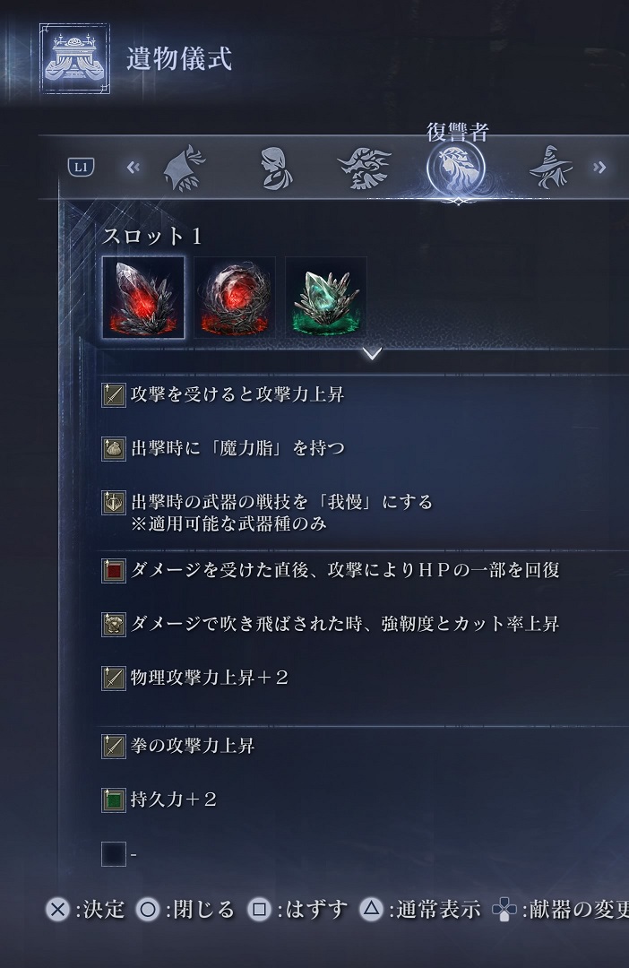Select the red orb relic thumbnail
The height and width of the screenshot is (968, 629).
tap(235, 298)
